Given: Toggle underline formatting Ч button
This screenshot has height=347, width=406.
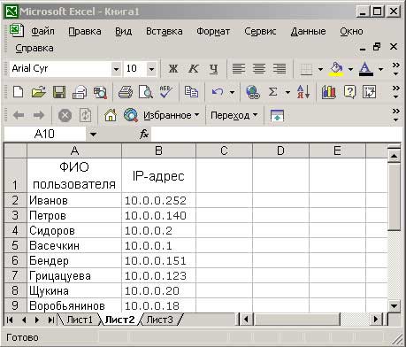Looking at the screenshot, I should click(214, 69).
